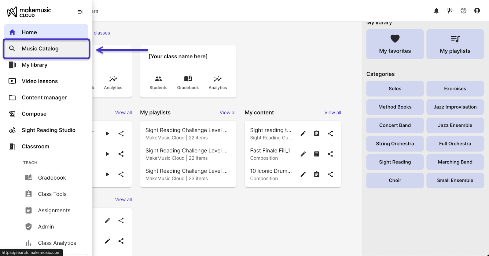The width and height of the screenshot is (489, 256).
Task: Browse the Concert Band category
Action: tap(395, 125)
